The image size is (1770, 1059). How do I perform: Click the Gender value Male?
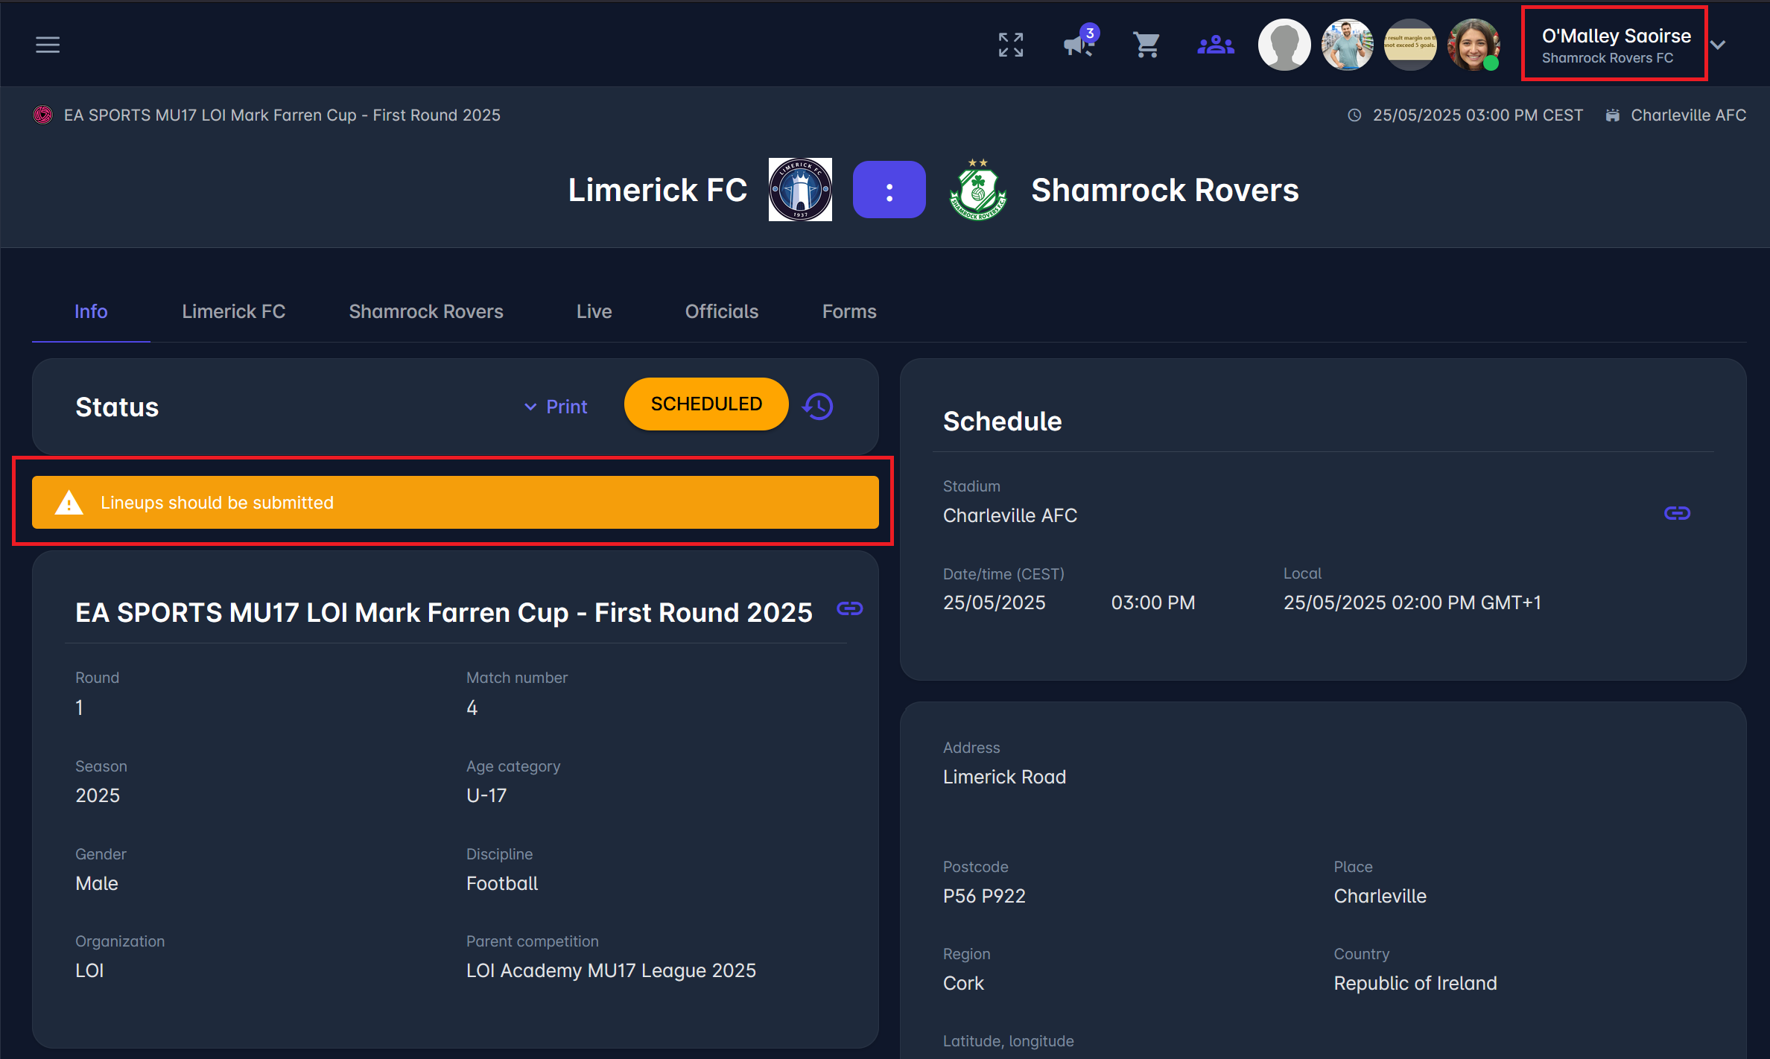97,883
